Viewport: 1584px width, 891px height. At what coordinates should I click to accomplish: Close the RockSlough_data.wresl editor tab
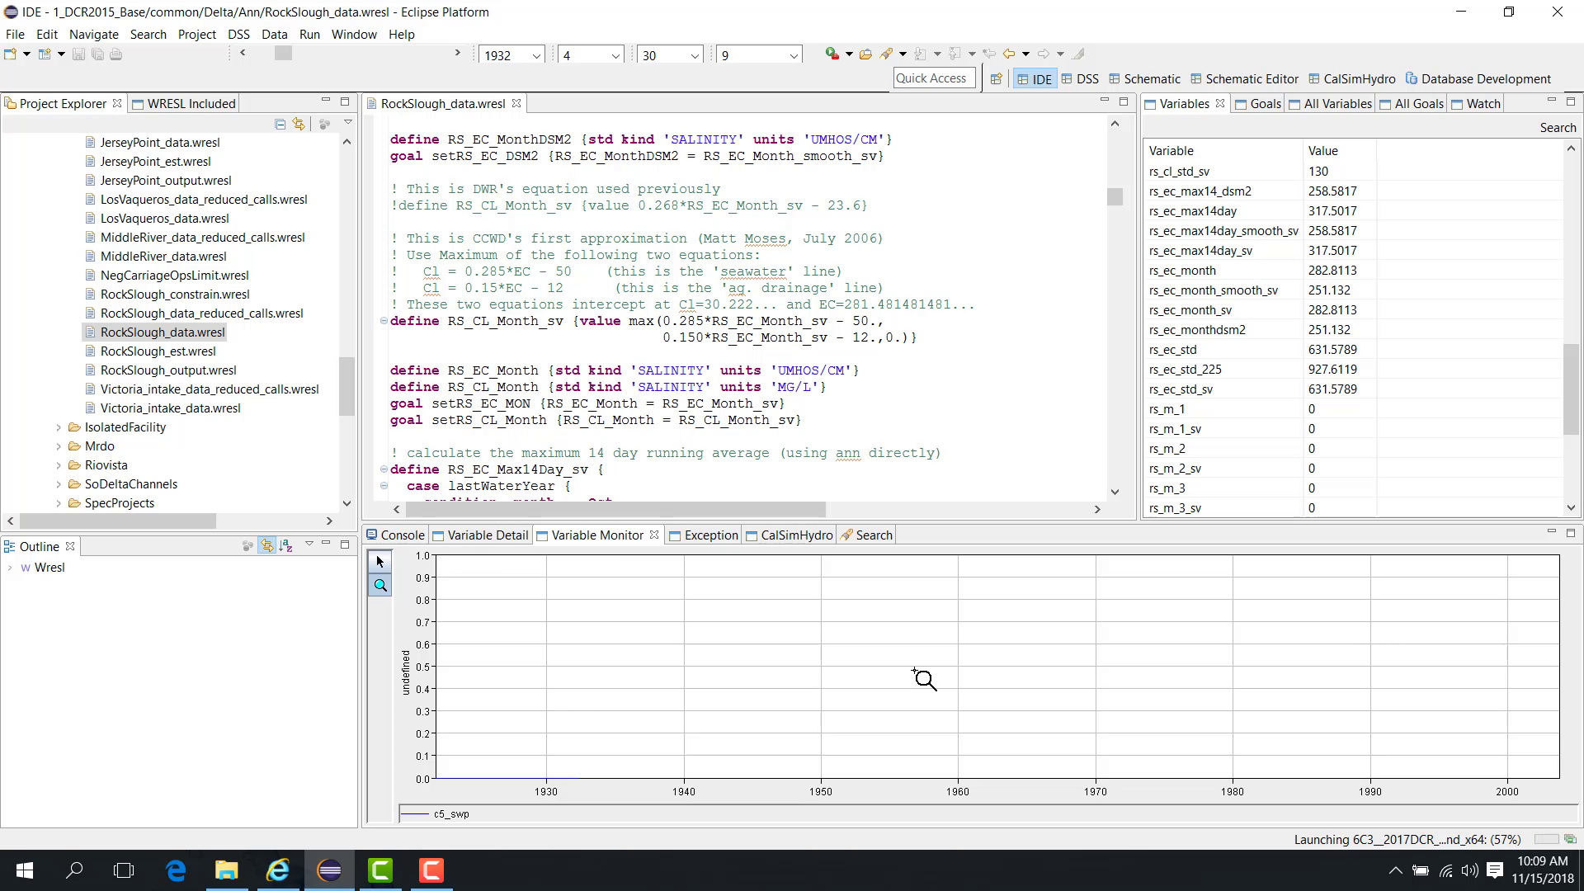[516, 103]
